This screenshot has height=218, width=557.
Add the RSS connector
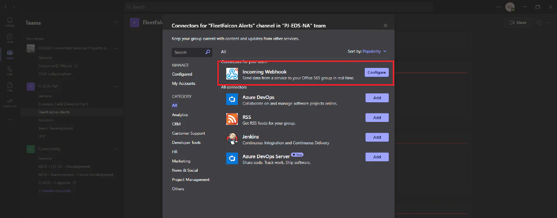377,117
